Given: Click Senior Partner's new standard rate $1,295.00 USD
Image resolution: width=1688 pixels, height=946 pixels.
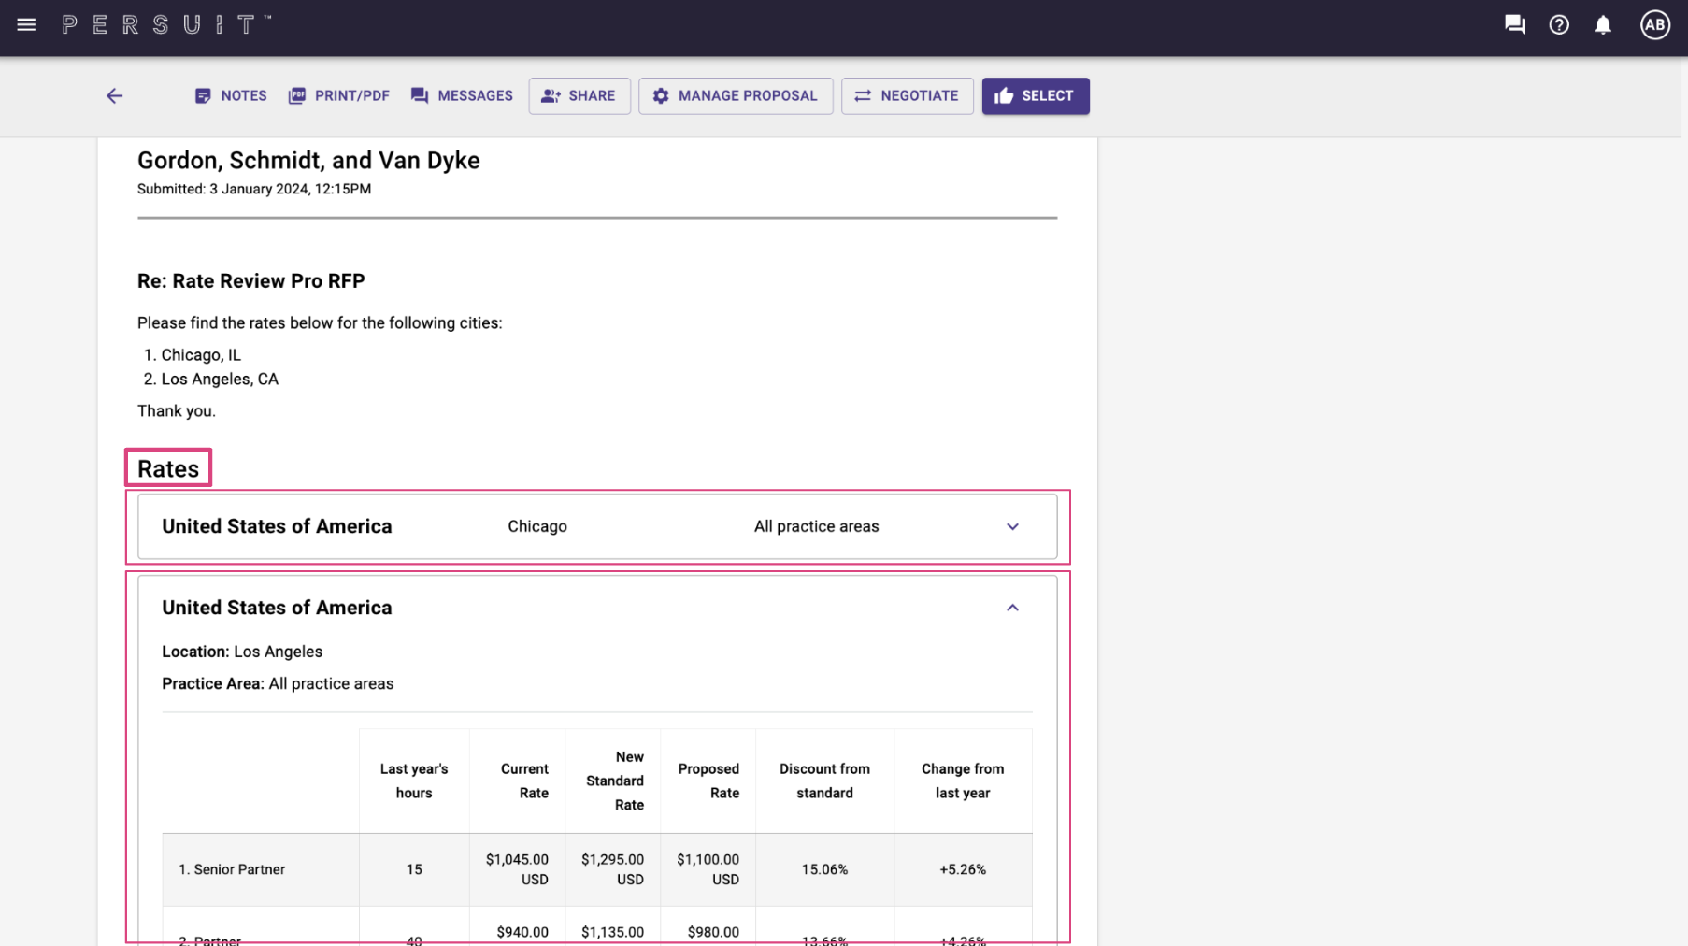Looking at the screenshot, I should 612,870.
